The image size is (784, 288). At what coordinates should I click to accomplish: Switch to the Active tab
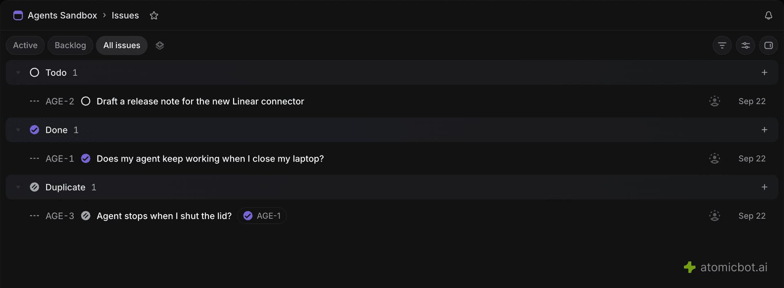(25, 45)
